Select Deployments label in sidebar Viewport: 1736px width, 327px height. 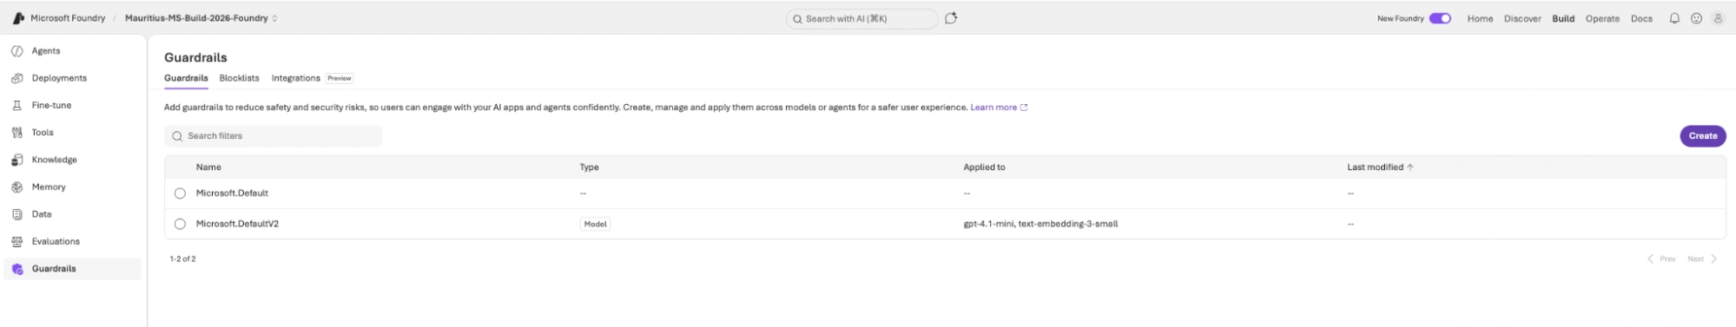[59, 78]
